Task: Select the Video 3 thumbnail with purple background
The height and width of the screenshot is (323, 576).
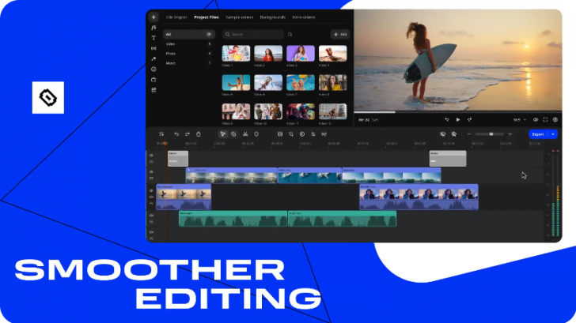Action: 301,54
